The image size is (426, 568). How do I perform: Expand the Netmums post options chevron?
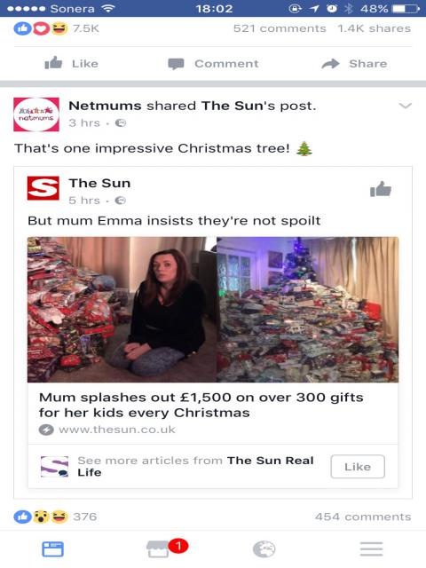(x=405, y=106)
